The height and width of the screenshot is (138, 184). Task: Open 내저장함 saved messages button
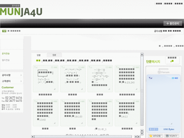155,136
